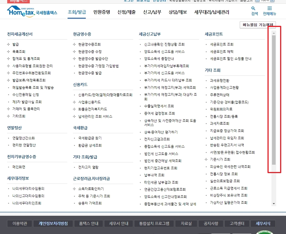Click the highlighted scrollbar on the right

274,101
